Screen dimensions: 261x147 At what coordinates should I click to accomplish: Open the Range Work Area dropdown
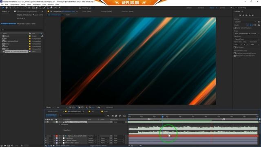[247, 33]
